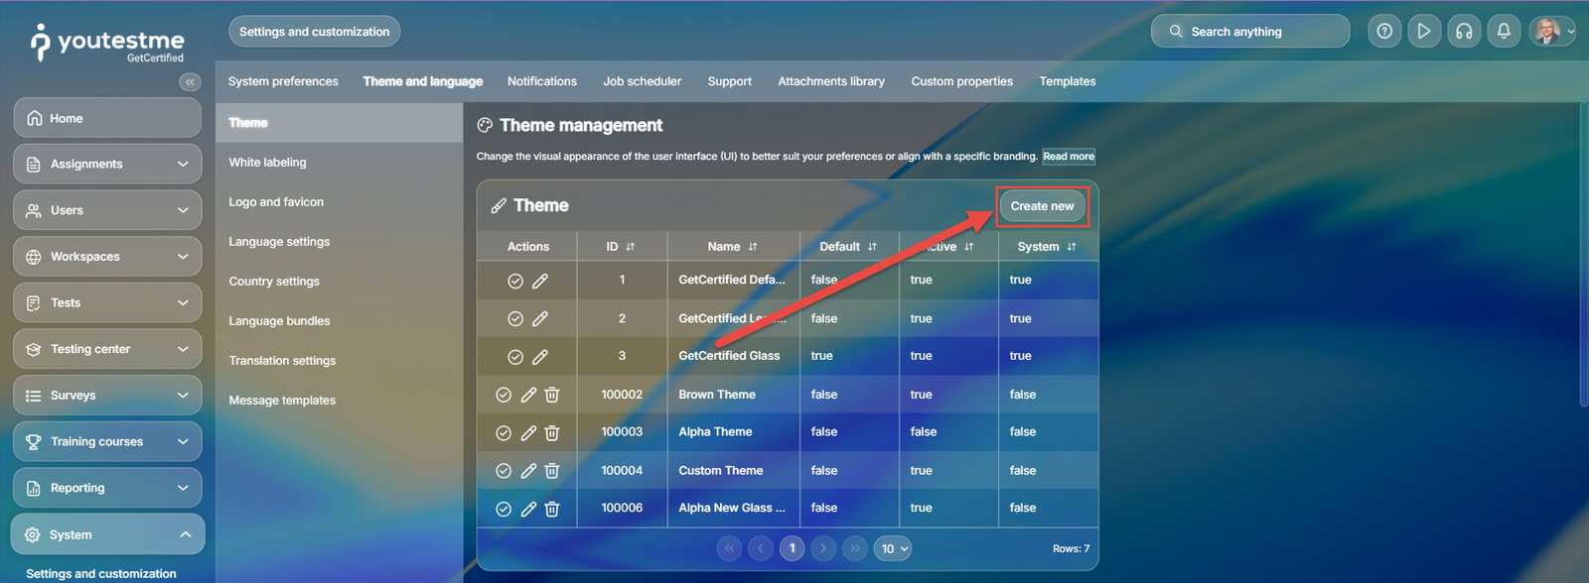Click the help question mark icon
This screenshot has height=583, width=1589.
point(1384,31)
